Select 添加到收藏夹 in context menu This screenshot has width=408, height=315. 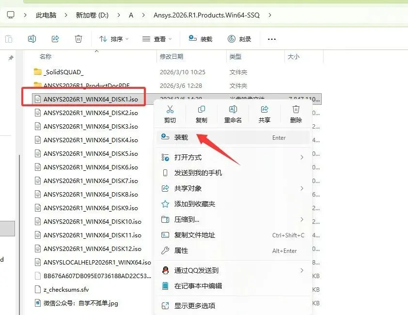click(x=233, y=204)
